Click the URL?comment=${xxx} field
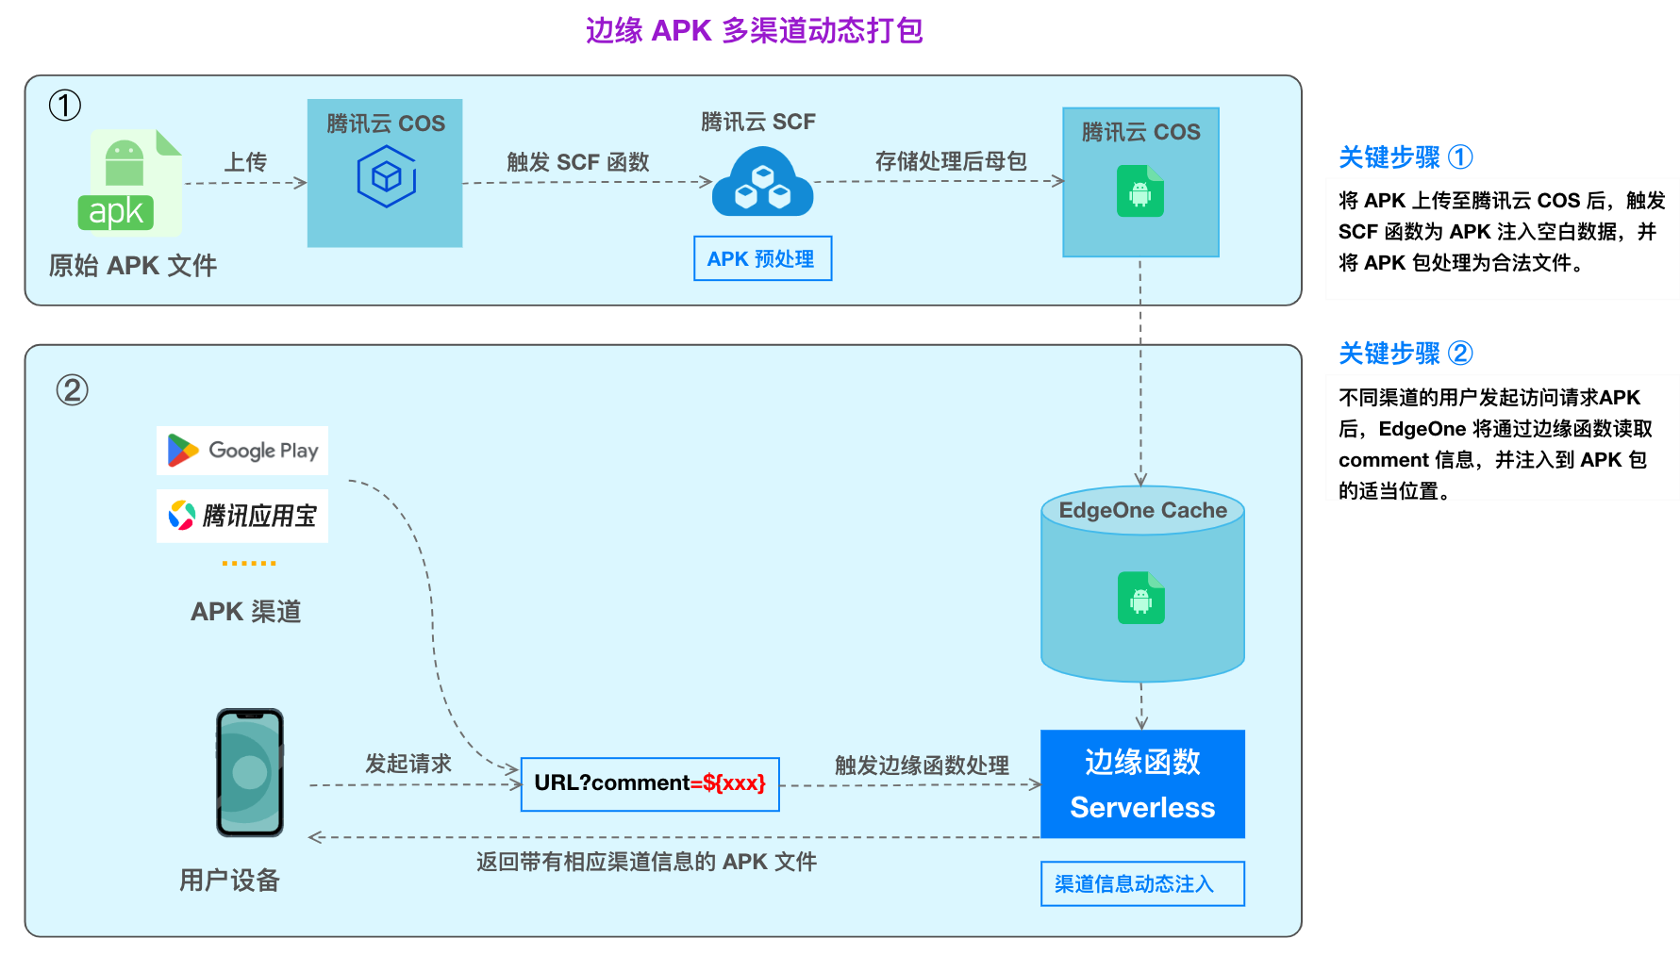The width and height of the screenshot is (1680, 955). pyautogui.click(x=650, y=783)
